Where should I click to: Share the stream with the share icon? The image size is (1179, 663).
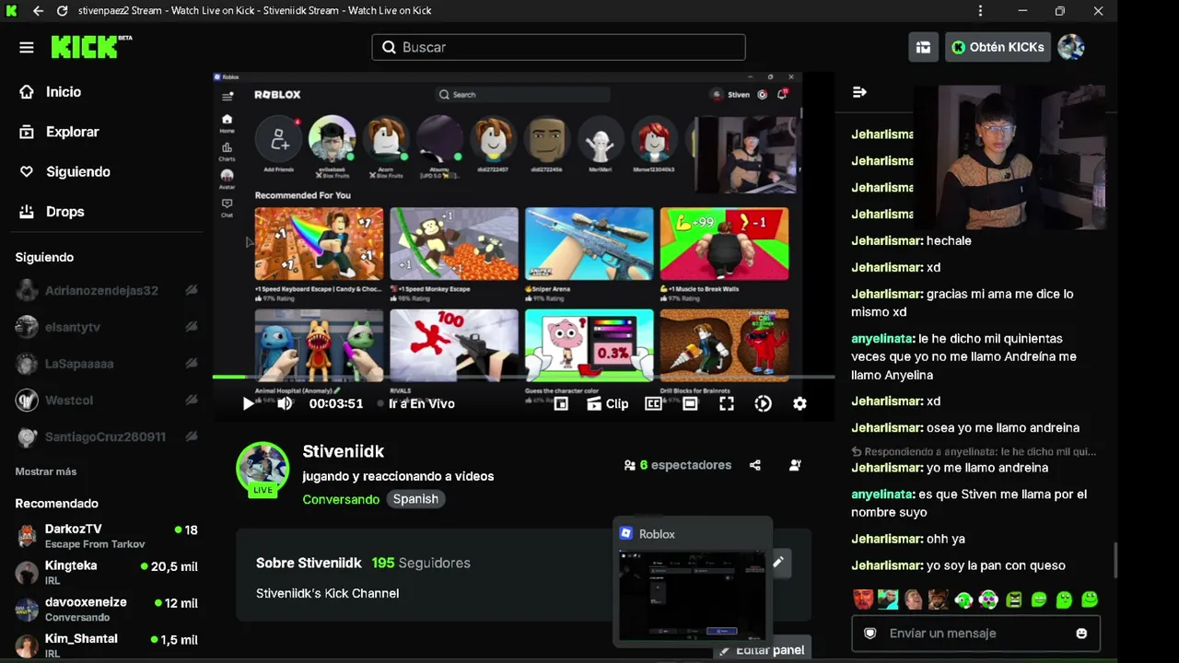pyautogui.click(x=755, y=465)
